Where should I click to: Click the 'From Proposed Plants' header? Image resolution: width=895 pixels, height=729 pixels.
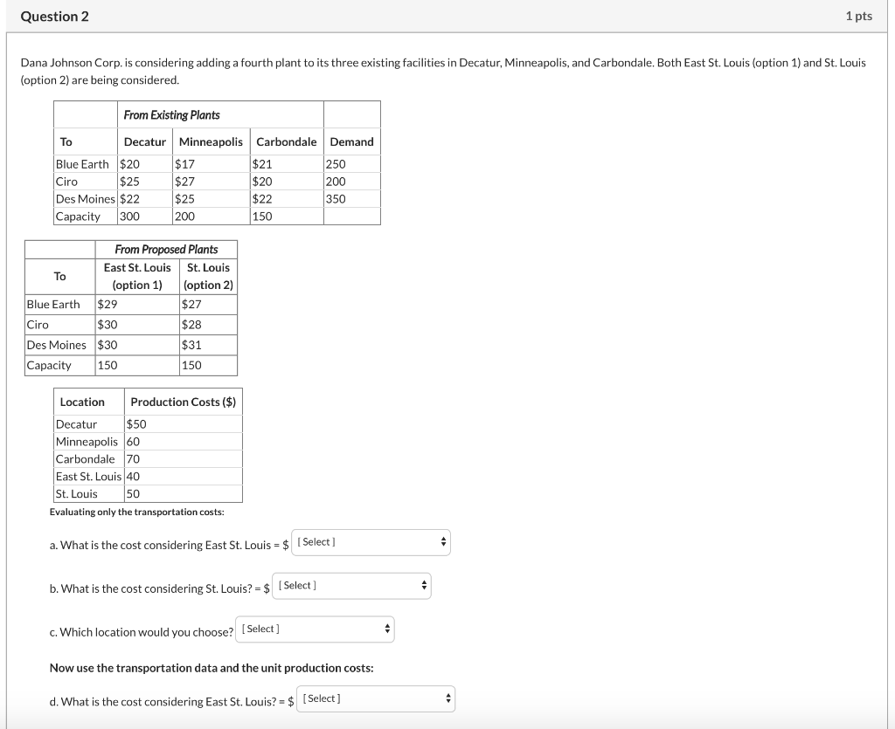pos(166,250)
